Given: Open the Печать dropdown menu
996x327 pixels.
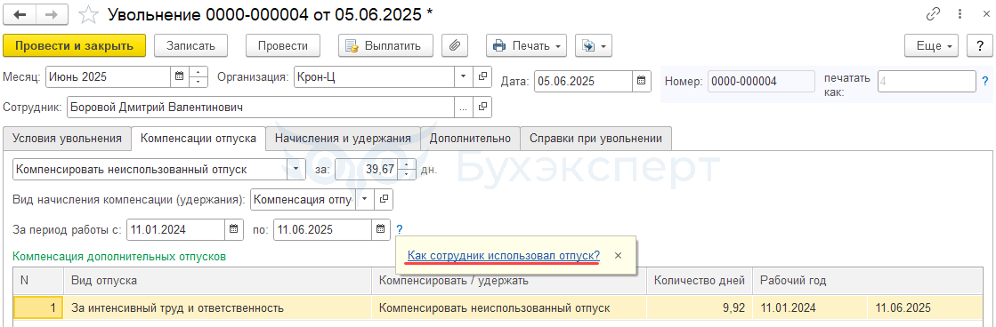Looking at the screenshot, I should tap(527, 45).
